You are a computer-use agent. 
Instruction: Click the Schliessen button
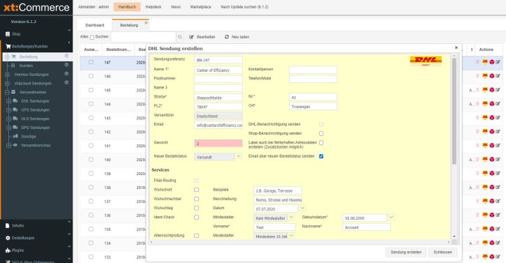[x=442, y=253]
